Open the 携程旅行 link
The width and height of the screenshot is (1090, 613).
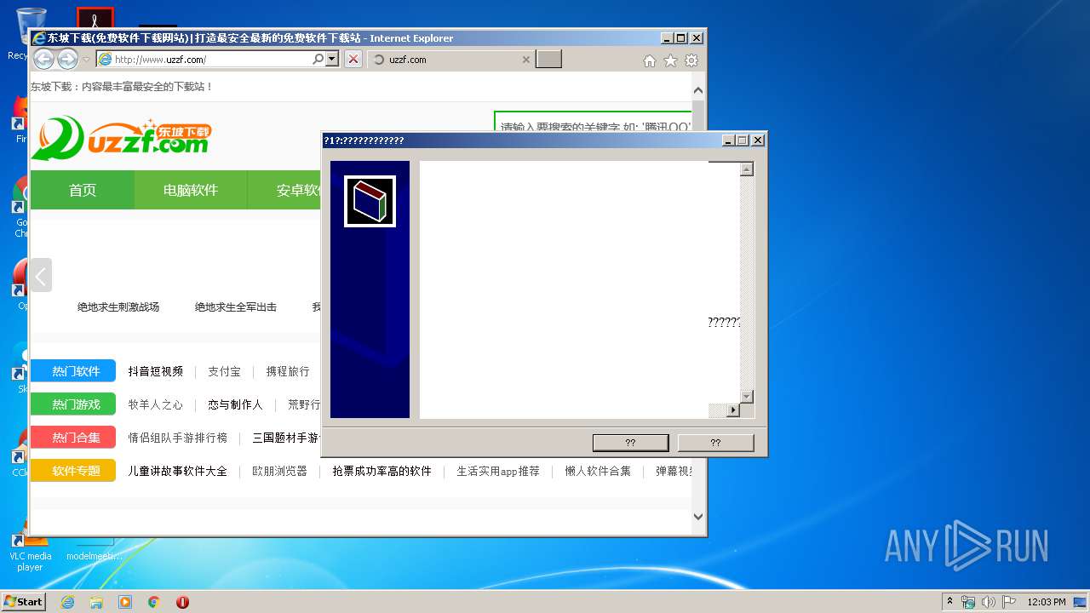point(288,371)
